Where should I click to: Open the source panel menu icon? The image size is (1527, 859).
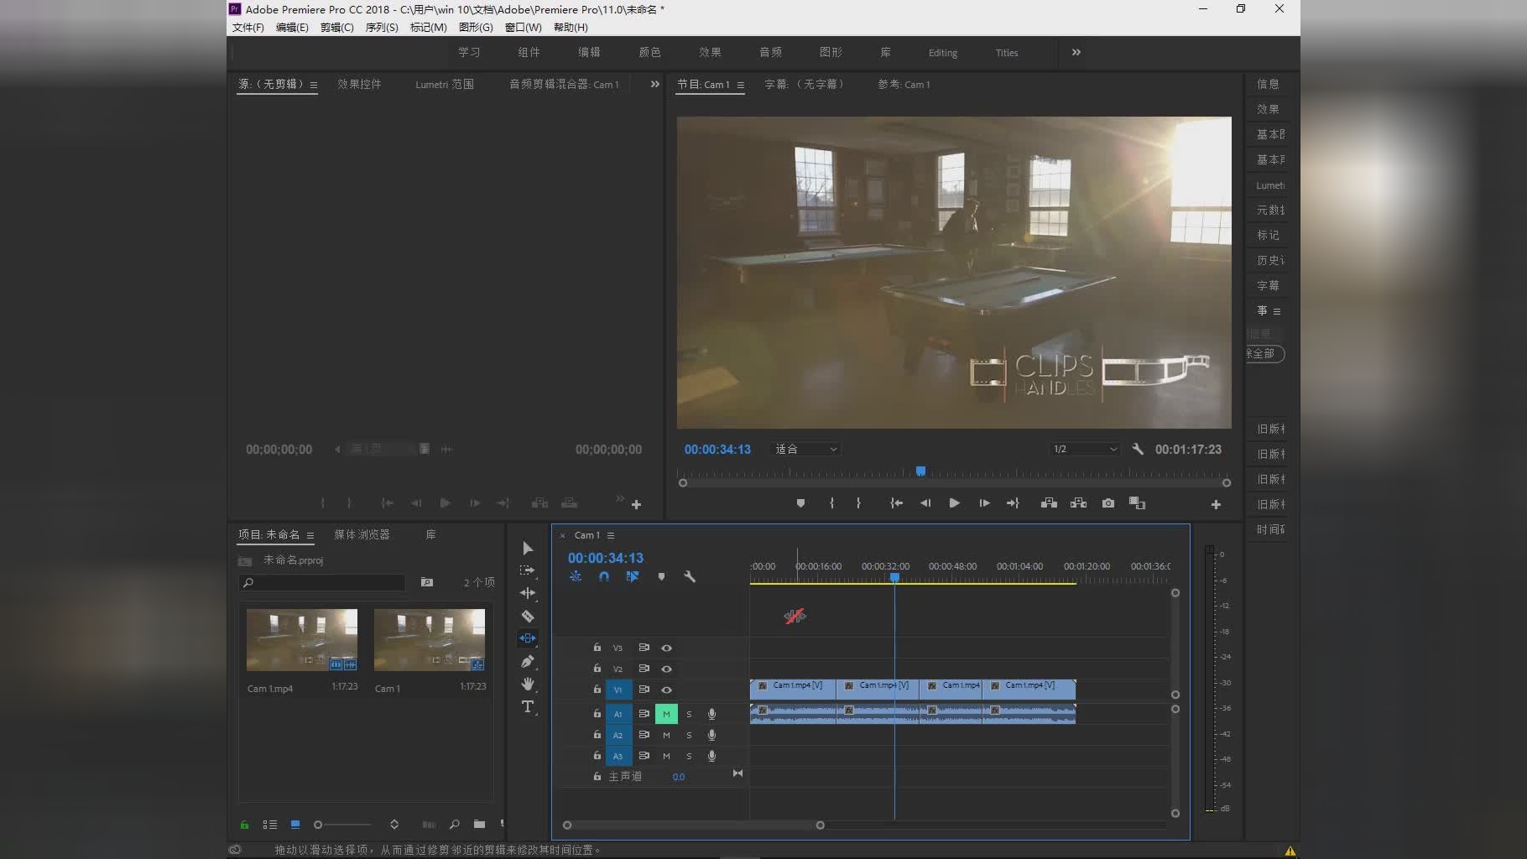coord(314,85)
